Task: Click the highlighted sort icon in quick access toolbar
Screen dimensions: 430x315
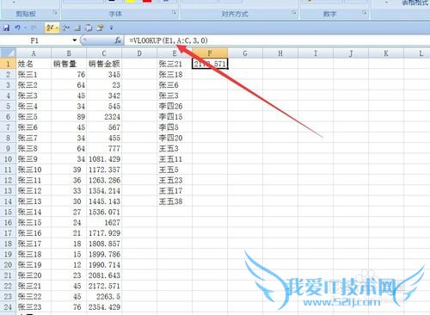Action: click(50, 28)
